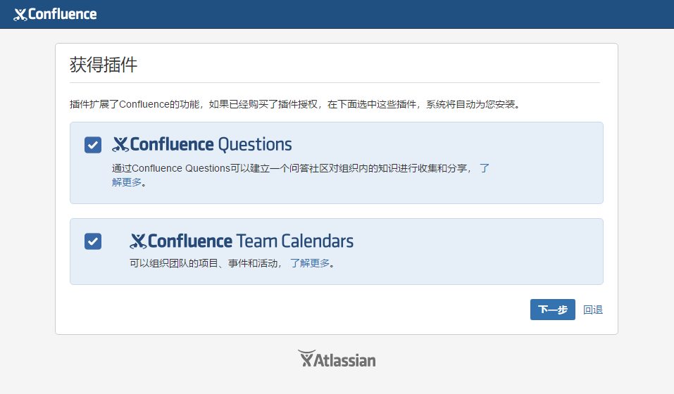
Task: Click the X icon beside Confluence Questions
Action: pos(120,145)
